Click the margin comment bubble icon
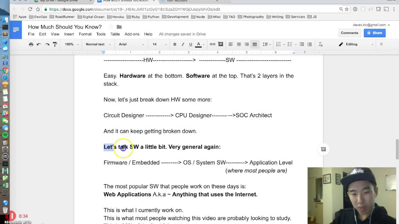This screenshot has width=399, height=224. click(x=323, y=149)
